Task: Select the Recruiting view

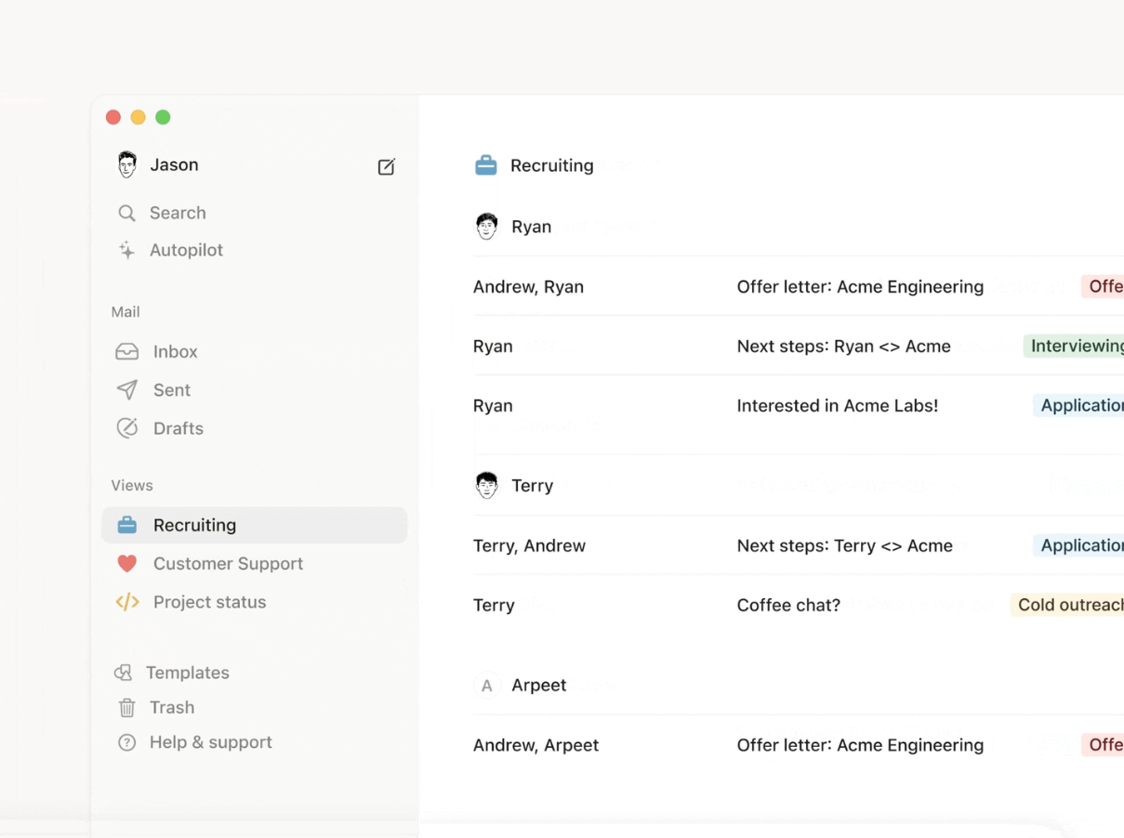Action: coord(255,525)
